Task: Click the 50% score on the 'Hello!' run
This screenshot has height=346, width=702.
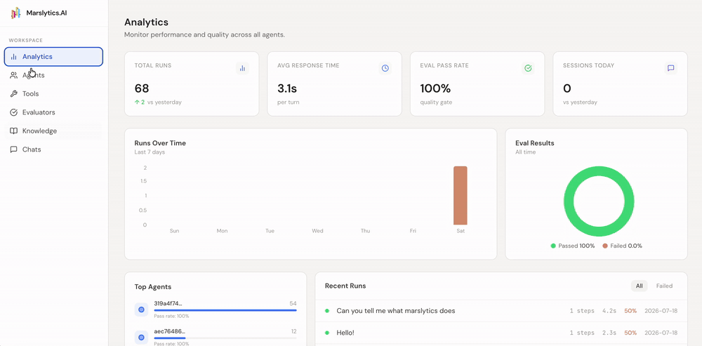Action: [x=630, y=333]
